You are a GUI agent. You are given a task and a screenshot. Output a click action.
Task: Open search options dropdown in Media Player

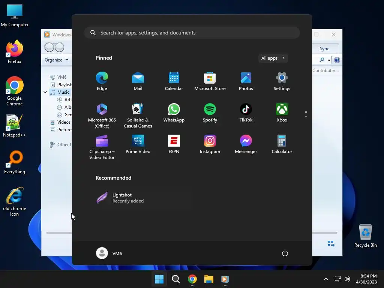(329, 60)
